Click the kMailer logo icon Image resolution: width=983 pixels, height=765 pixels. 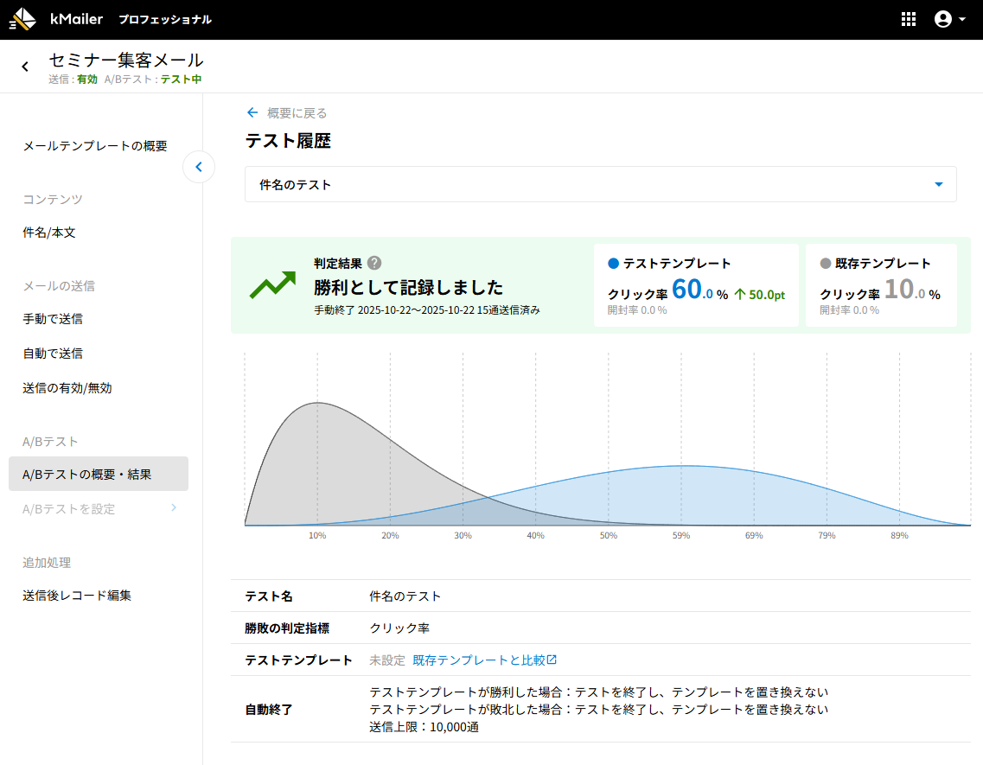click(22, 19)
